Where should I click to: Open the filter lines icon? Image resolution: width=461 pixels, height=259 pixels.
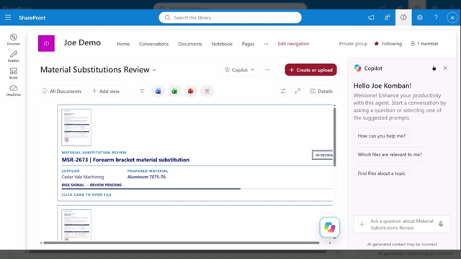[142, 91]
